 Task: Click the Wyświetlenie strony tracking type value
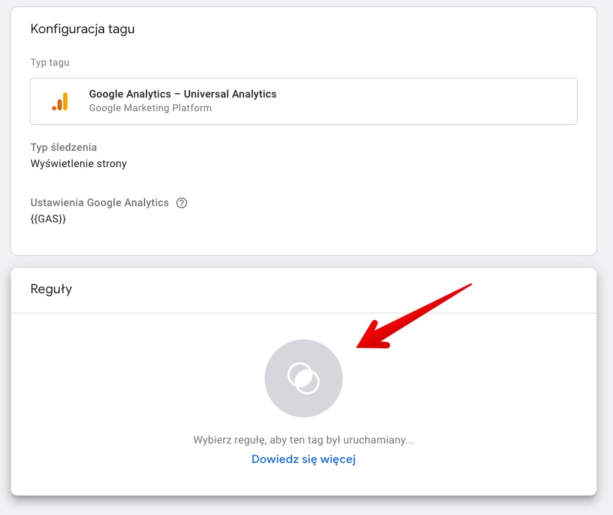tap(79, 163)
